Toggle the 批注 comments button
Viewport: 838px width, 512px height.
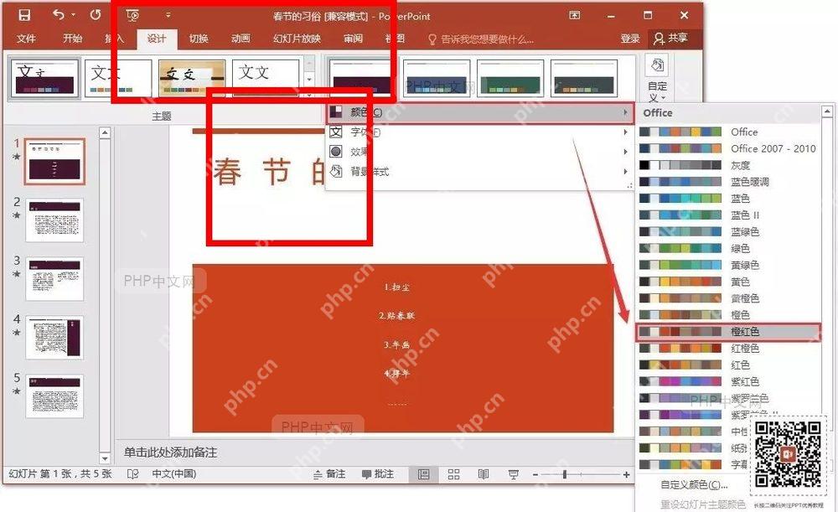[379, 474]
